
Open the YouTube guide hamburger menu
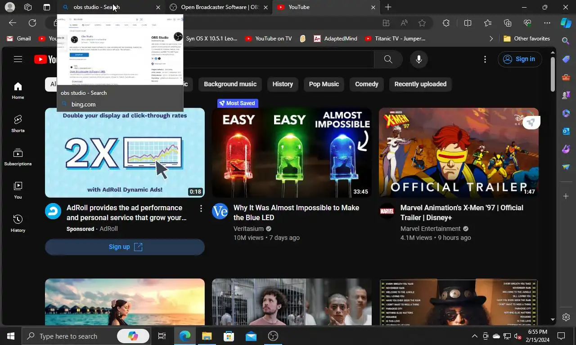(x=18, y=59)
